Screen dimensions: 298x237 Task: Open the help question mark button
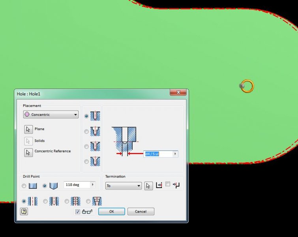[24, 211]
